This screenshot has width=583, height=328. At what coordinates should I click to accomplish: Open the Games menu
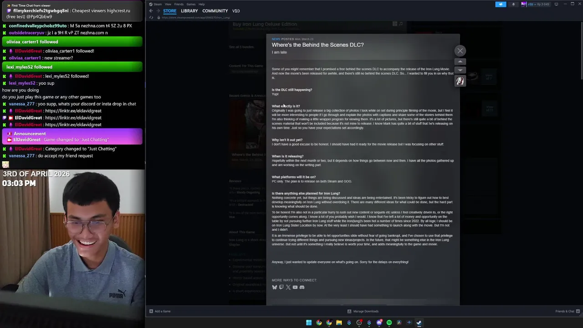pyautogui.click(x=191, y=4)
